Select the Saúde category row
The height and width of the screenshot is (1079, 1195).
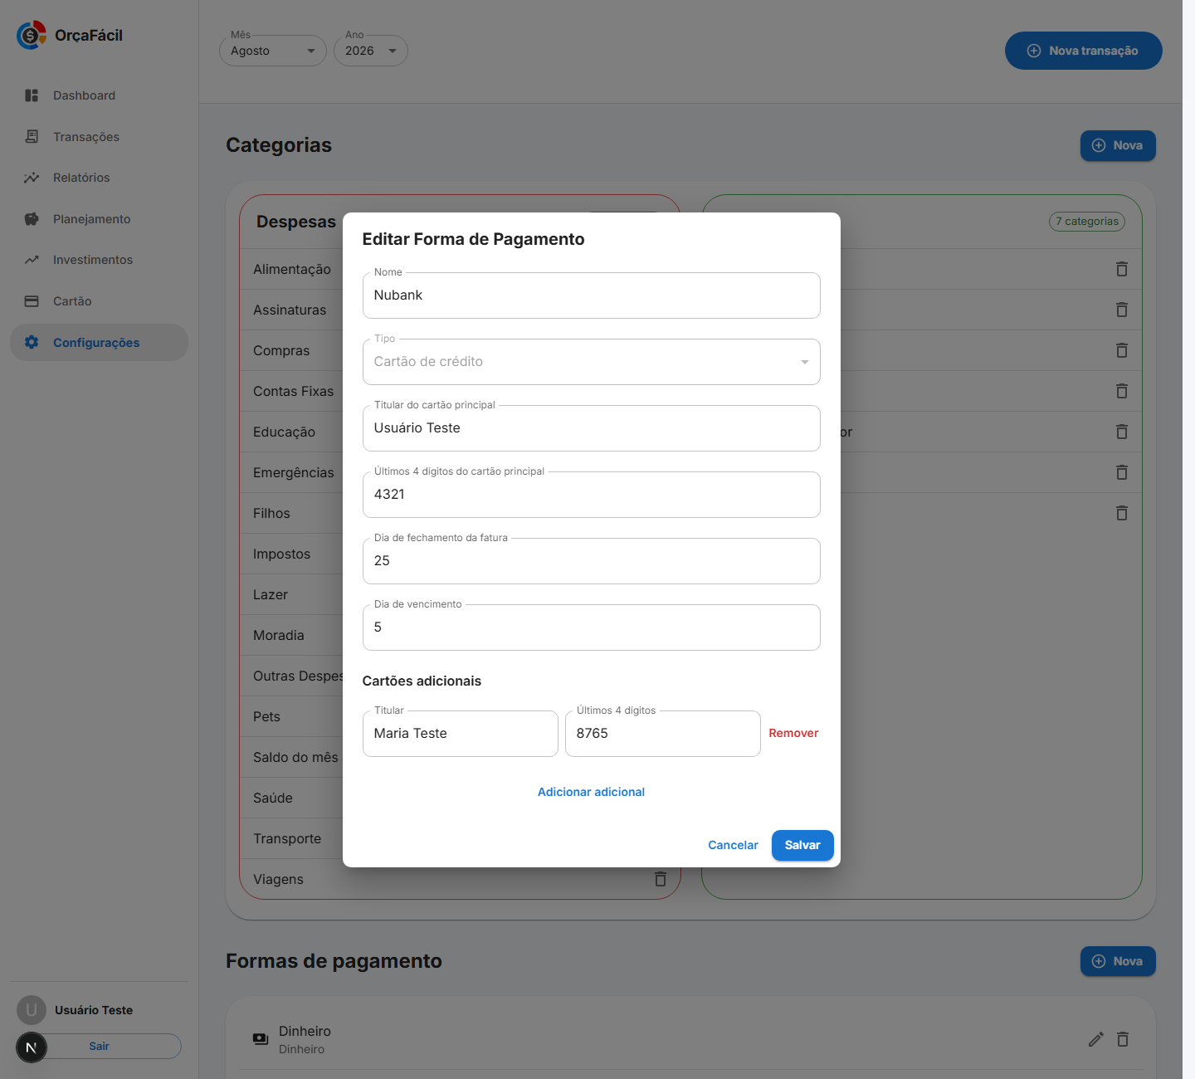click(x=291, y=798)
